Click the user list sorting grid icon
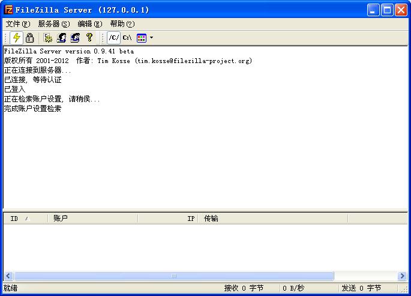The height and width of the screenshot is (296, 411). click(x=142, y=38)
